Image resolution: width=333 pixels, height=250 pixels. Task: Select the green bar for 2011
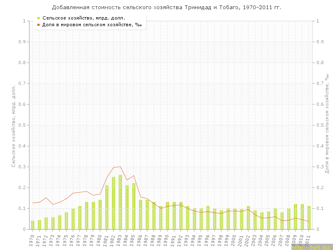pyautogui.click(x=309, y=217)
